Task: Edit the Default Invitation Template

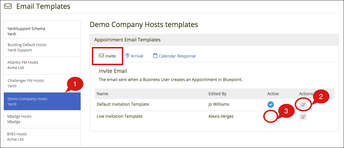Action: (x=303, y=105)
